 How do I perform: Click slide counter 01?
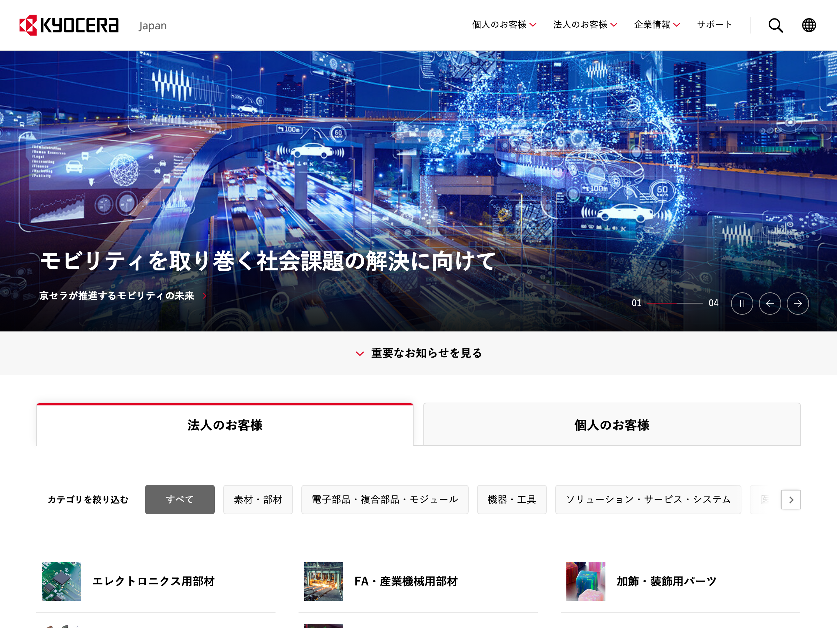click(x=636, y=303)
